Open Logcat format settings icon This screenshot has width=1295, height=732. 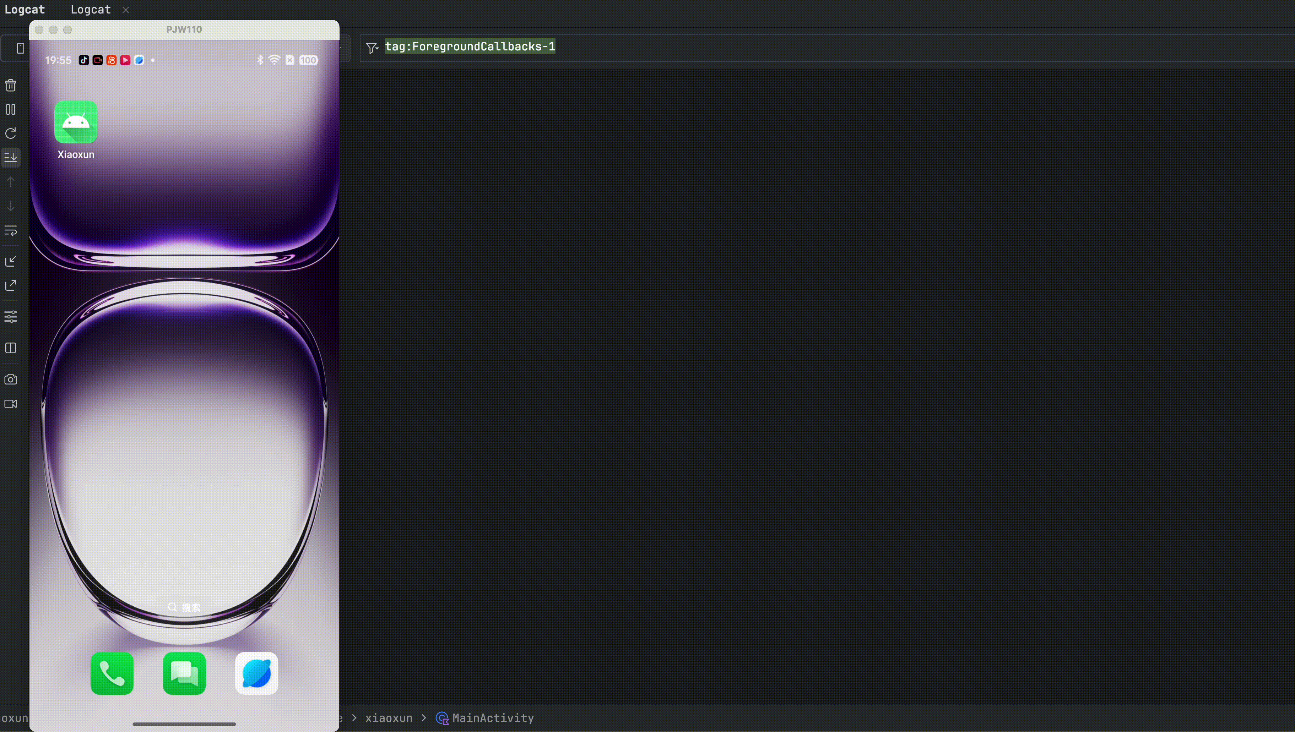[x=11, y=317]
